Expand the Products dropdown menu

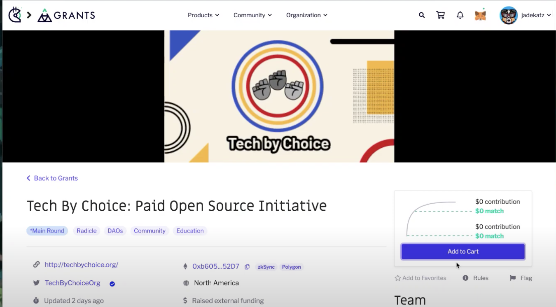[x=203, y=15]
